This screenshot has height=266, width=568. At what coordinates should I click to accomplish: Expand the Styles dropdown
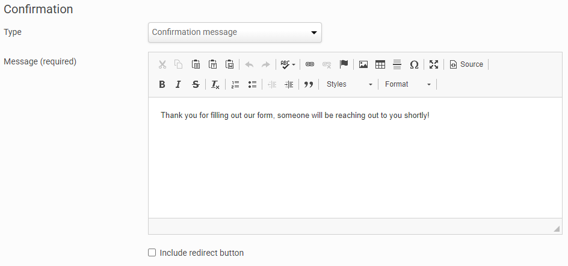(350, 84)
